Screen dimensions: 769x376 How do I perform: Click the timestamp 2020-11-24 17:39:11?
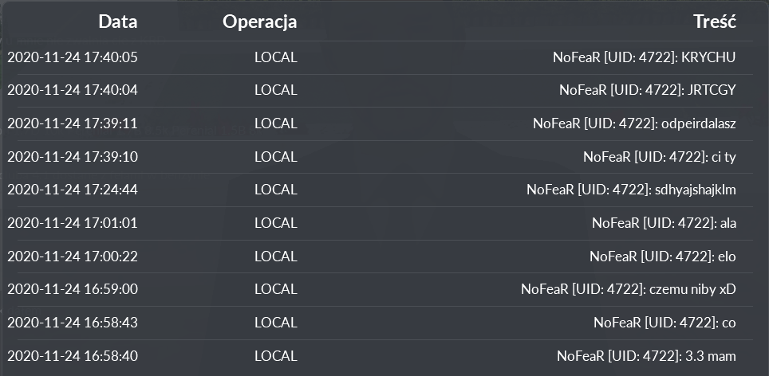[73, 123]
